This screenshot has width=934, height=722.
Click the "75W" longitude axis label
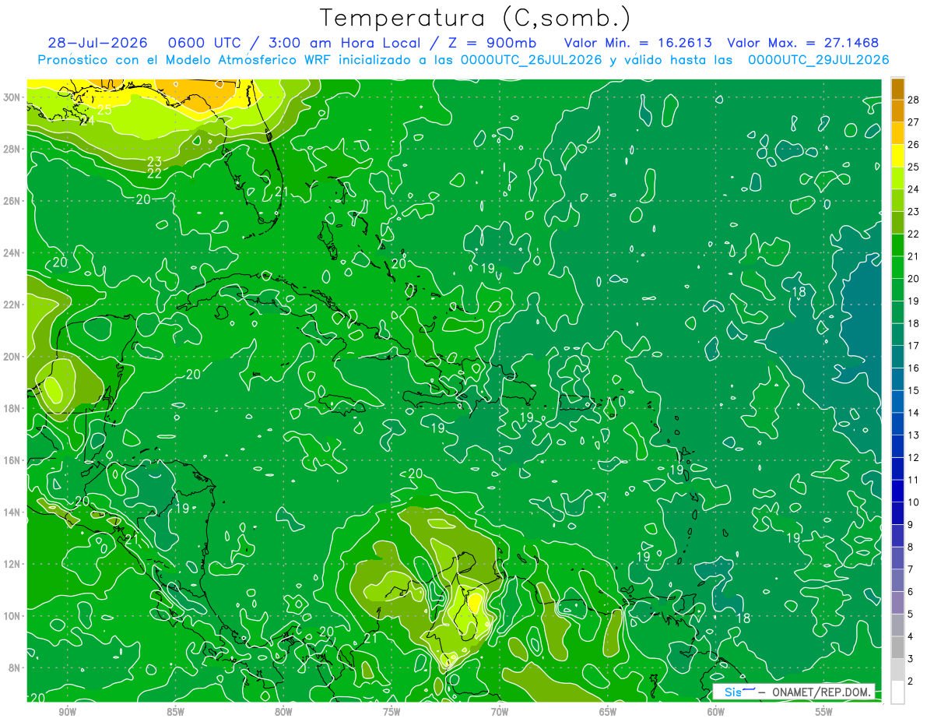392,712
